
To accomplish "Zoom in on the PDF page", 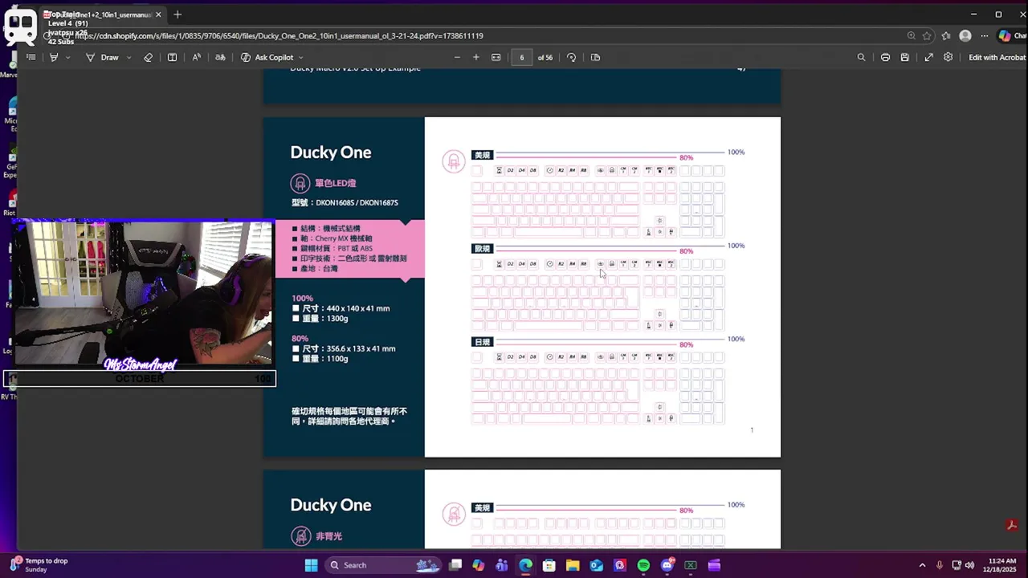I will 475,57.
